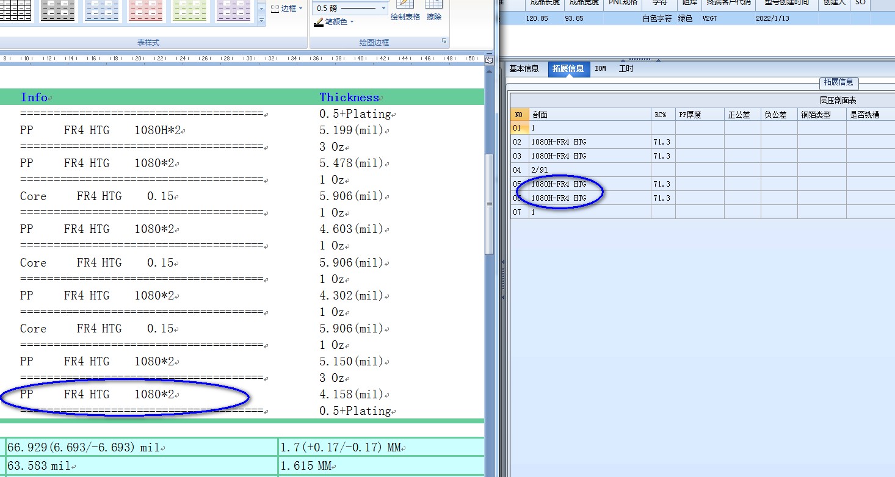
Task: Select row 04 cell 2/91
Action: (590, 170)
